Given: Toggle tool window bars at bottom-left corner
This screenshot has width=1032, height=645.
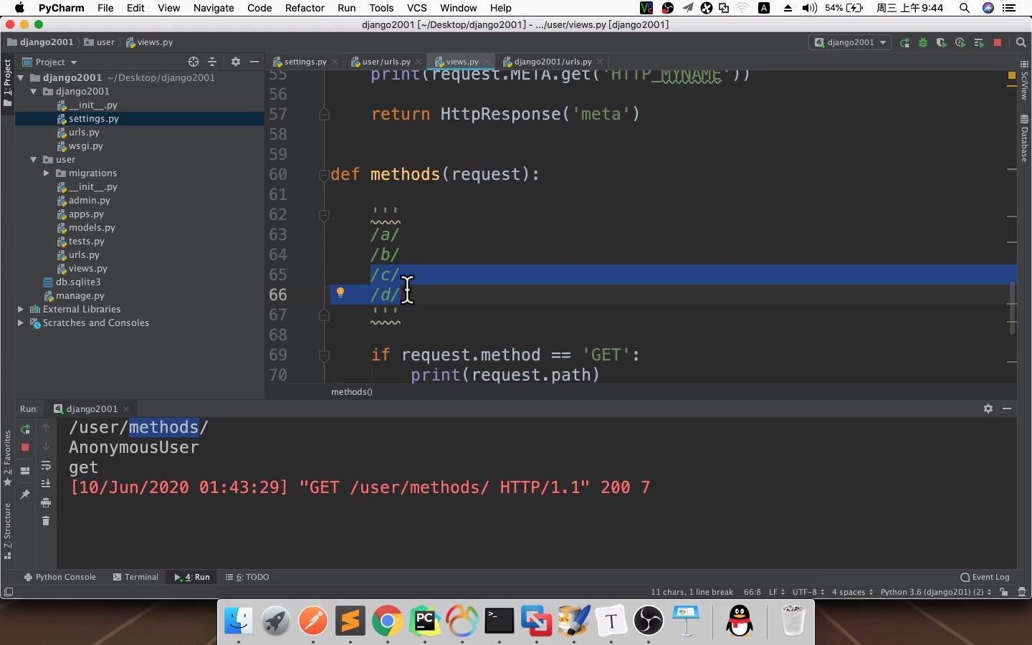Looking at the screenshot, I should pos(9,592).
